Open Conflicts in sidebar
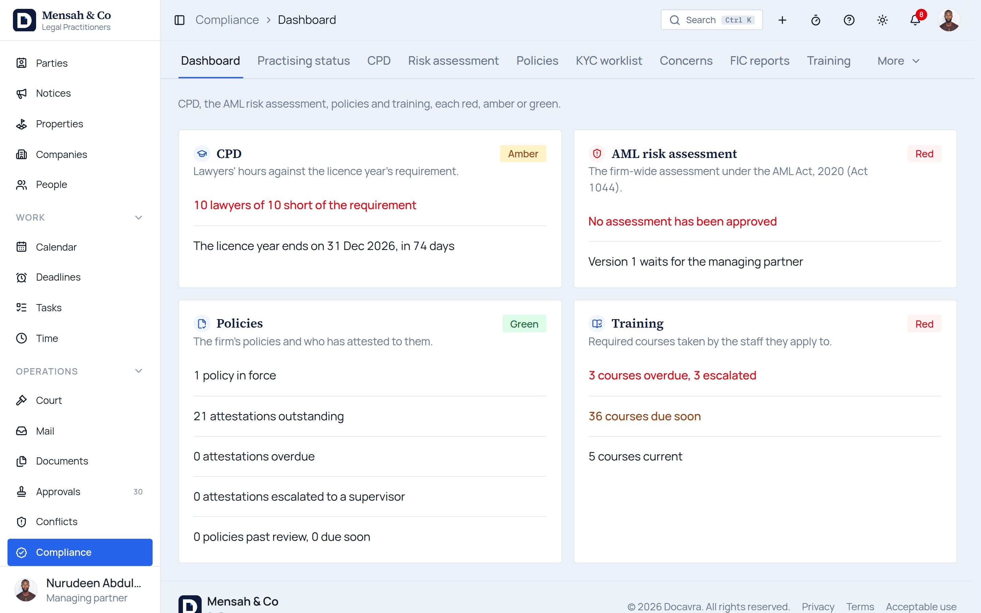This screenshot has width=981, height=613. pyautogui.click(x=80, y=522)
